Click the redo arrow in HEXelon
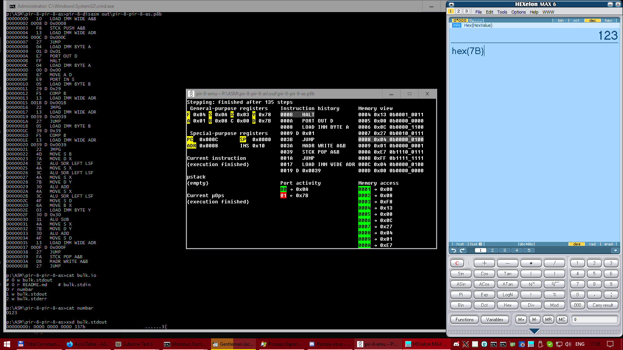The height and width of the screenshot is (350, 623). pos(462,250)
